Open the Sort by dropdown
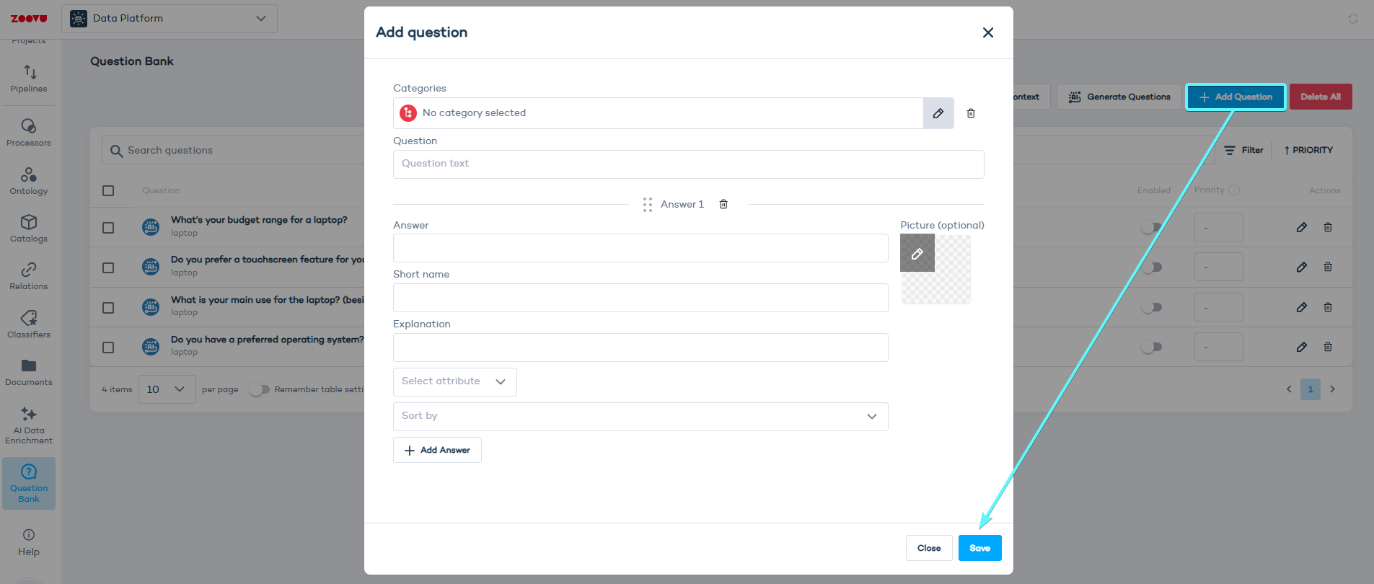 click(640, 416)
